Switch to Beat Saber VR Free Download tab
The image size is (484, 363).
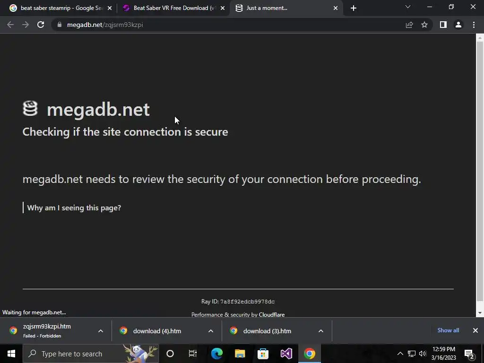[x=174, y=8]
